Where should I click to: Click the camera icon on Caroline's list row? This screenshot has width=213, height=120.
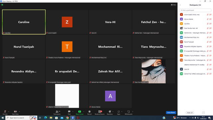210,24
